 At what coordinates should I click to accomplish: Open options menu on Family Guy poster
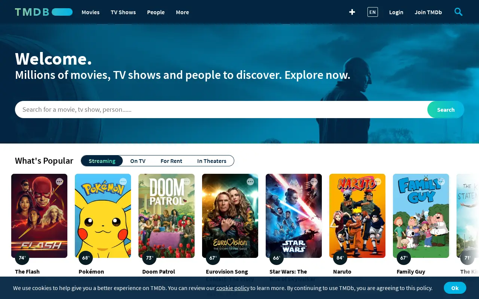(441, 182)
